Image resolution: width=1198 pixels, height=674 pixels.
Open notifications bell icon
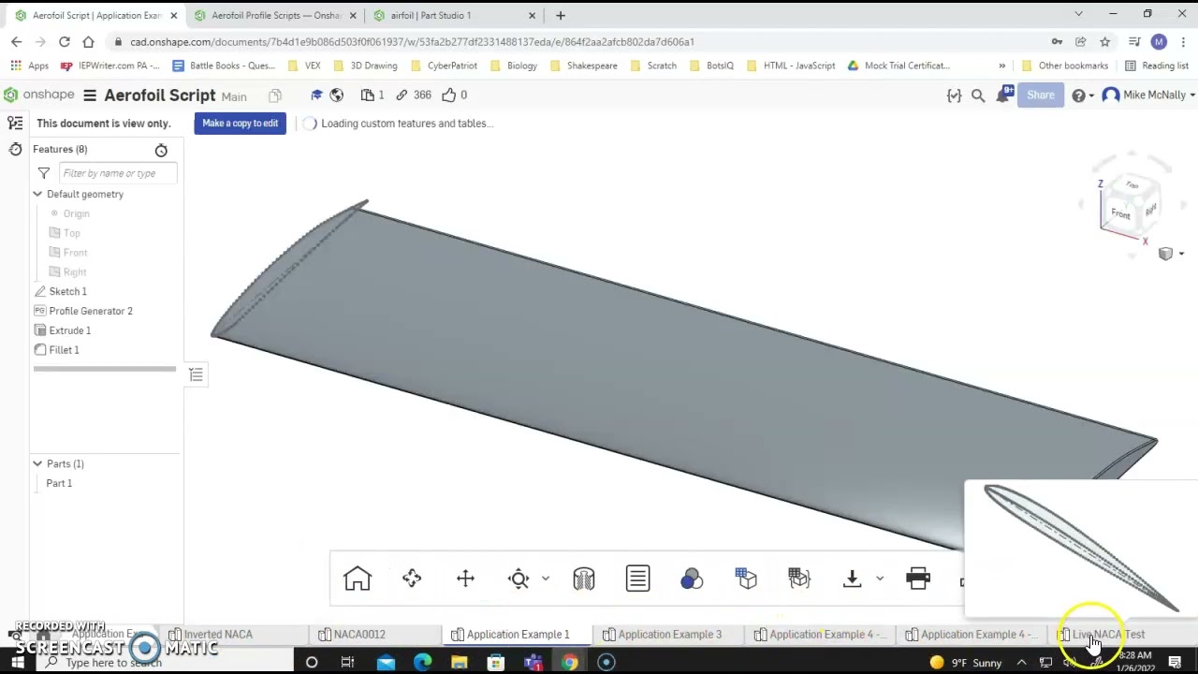[x=1004, y=95]
